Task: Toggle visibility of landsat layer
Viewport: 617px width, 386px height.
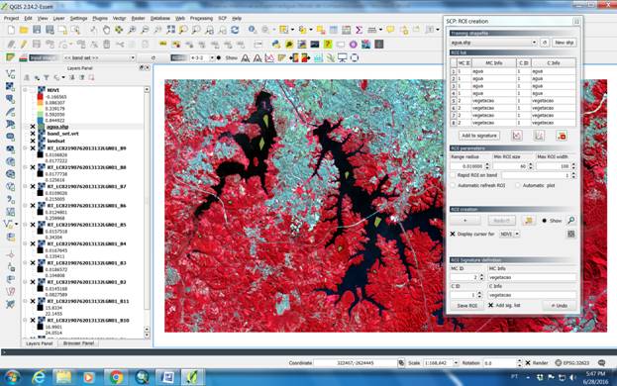Action: coord(33,141)
